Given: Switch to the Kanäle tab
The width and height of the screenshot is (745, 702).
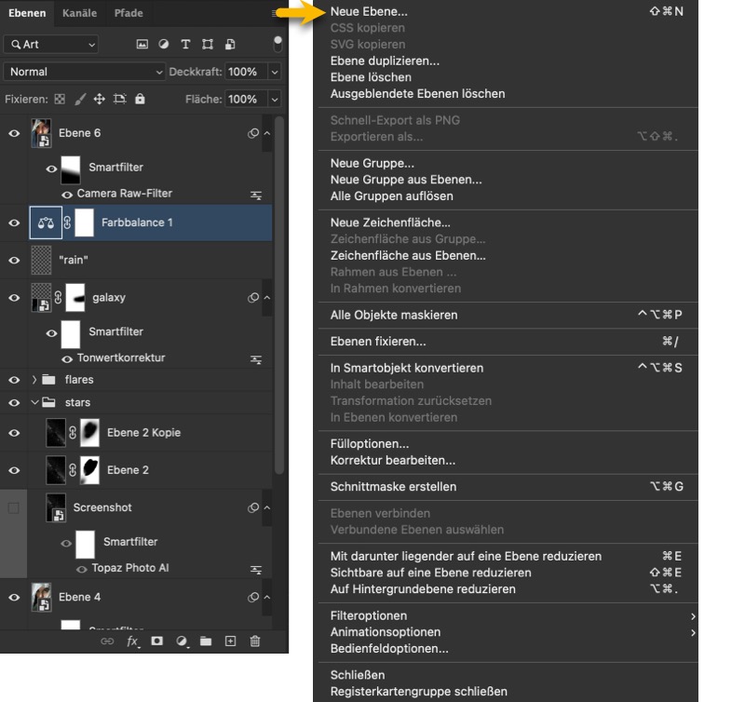Looking at the screenshot, I should pyautogui.click(x=79, y=13).
